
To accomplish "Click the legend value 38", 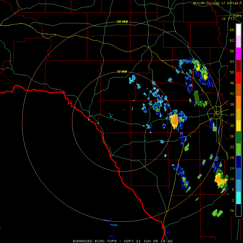I will tap(232, 104).
